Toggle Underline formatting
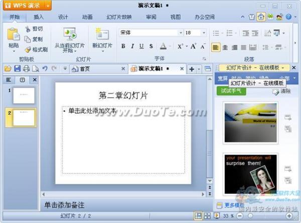Image resolution: width=301 pixels, height=223 pixels. tap(141, 46)
